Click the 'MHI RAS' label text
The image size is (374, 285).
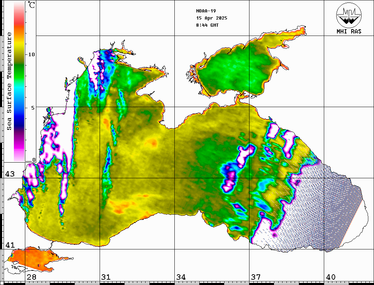349,31
